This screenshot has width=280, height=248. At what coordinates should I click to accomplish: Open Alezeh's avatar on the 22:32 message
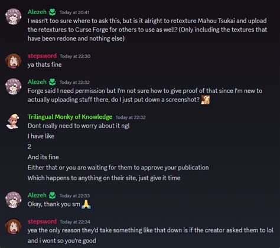(x=14, y=86)
